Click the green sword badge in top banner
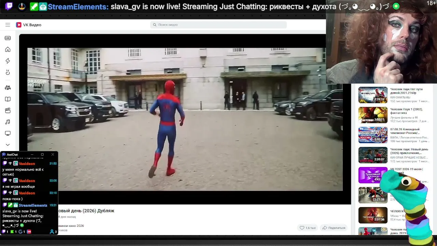This screenshot has width=437, height=246. click(x=34, y=6)
